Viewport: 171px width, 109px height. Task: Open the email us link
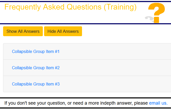click(x=158, y=103)
